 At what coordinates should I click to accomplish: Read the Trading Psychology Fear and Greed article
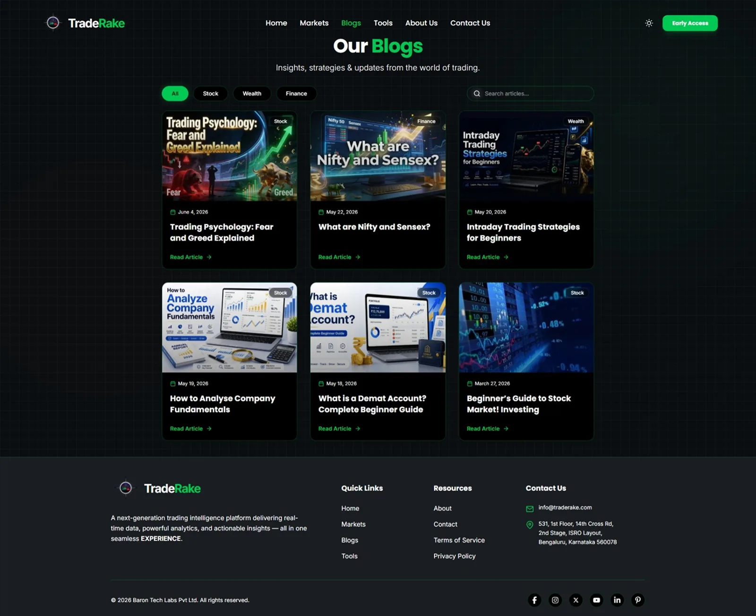click(x=190, y=257)
